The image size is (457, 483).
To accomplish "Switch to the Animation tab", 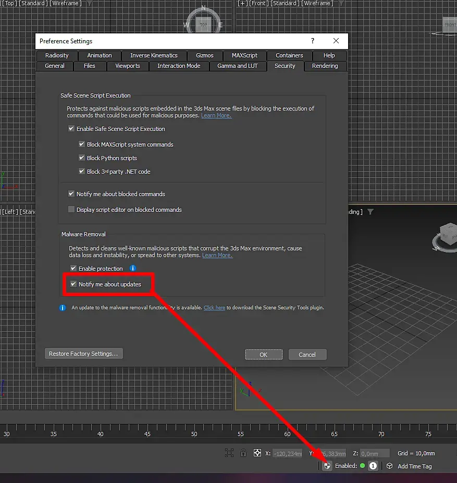I will [100, 55].
